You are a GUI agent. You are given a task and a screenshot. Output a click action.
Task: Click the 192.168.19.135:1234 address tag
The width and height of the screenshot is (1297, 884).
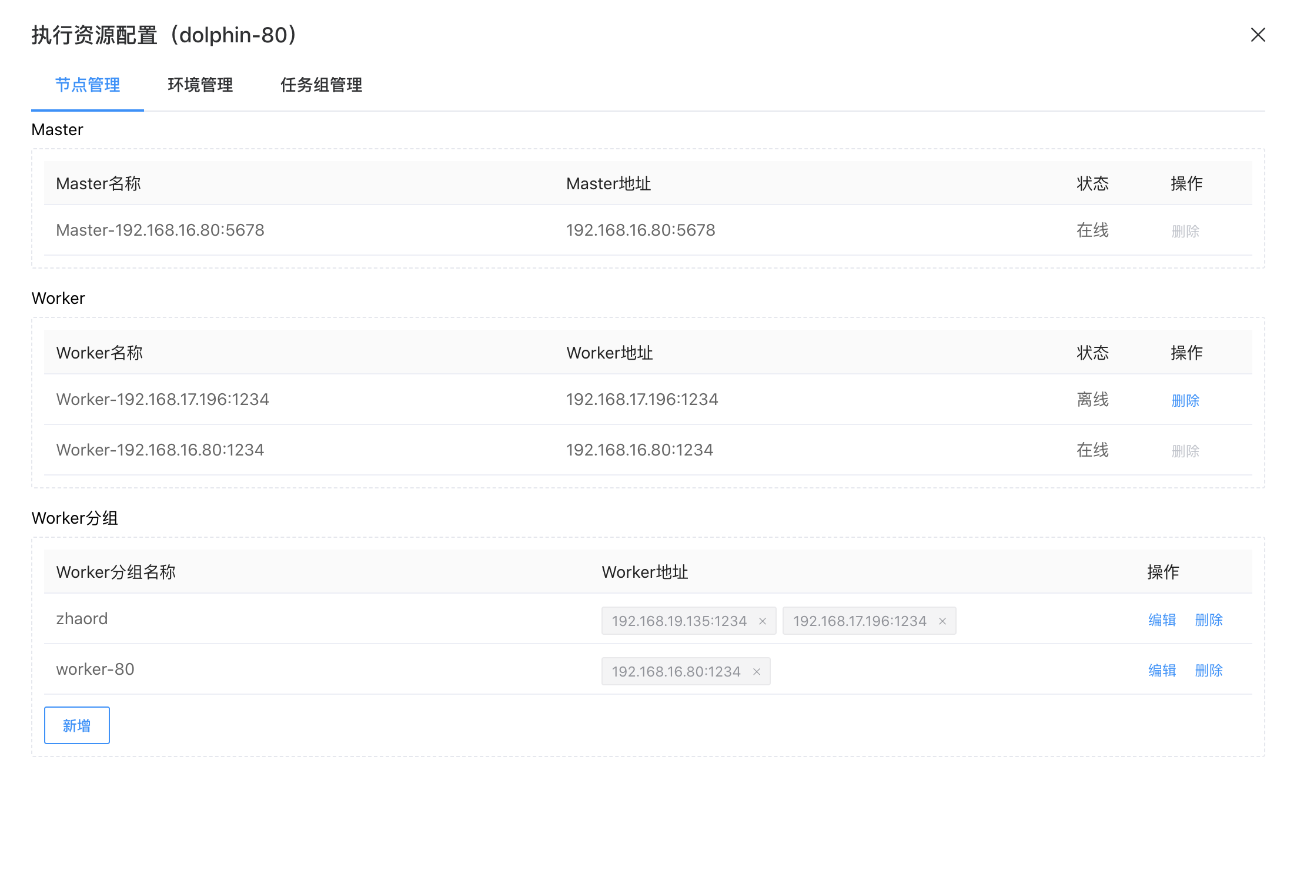678,621
